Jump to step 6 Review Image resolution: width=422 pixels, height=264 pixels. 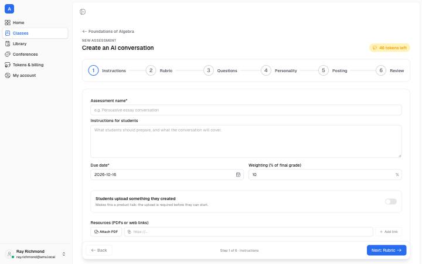390,70
